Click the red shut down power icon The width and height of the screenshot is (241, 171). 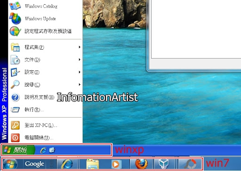coord(15,138)
